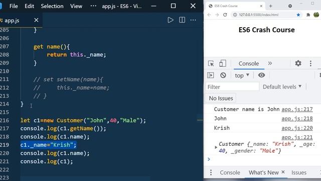Click the console Filter field

point(232,87)
